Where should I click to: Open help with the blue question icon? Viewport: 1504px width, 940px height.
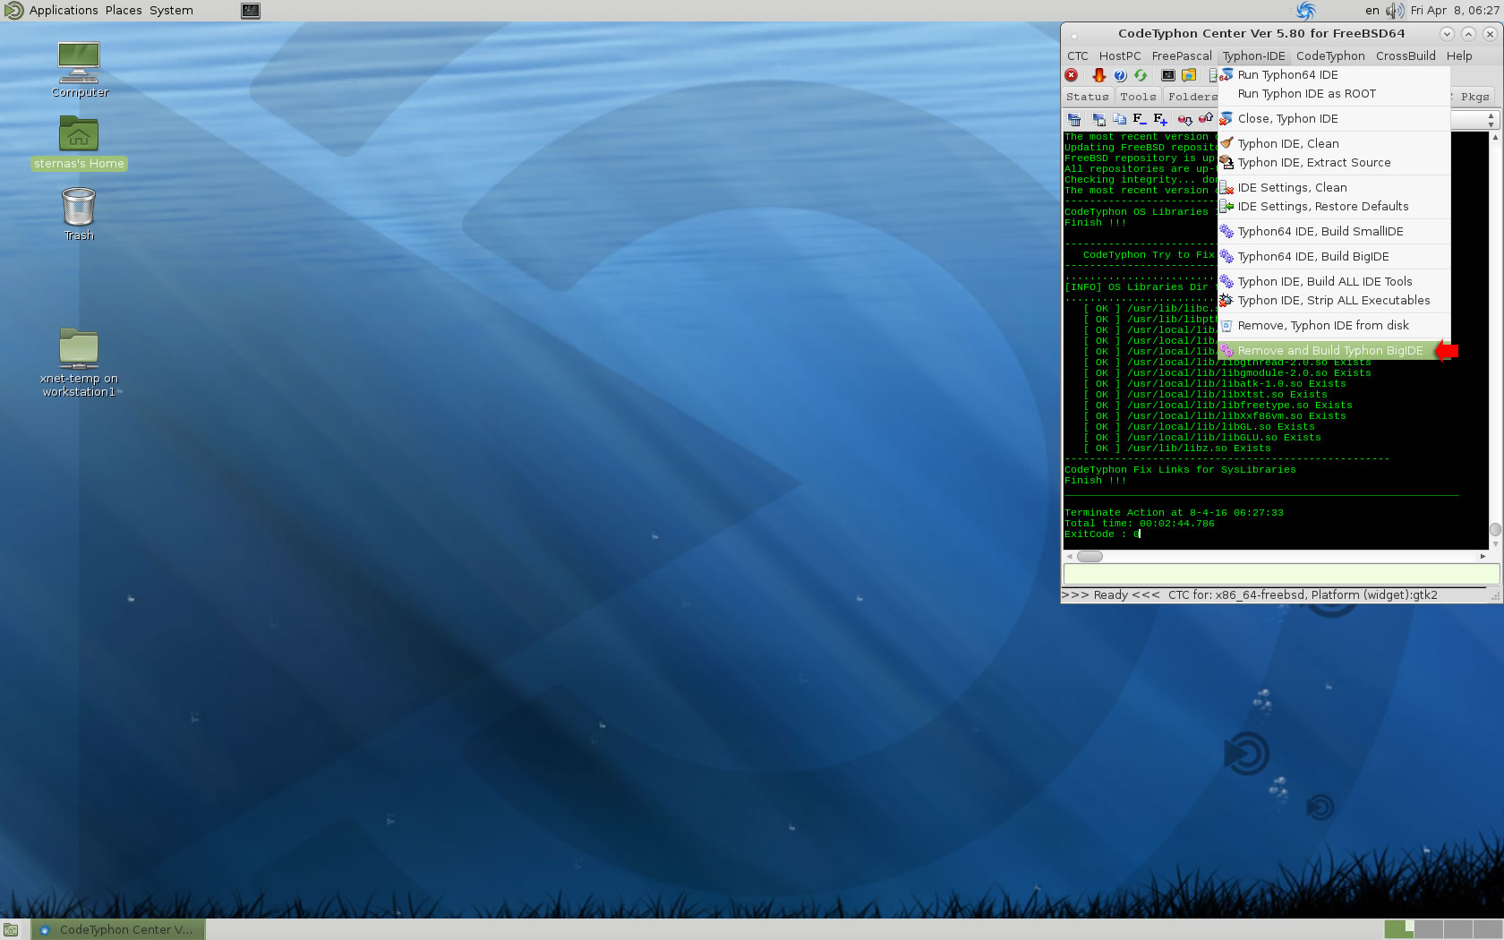click(1120, 75)
